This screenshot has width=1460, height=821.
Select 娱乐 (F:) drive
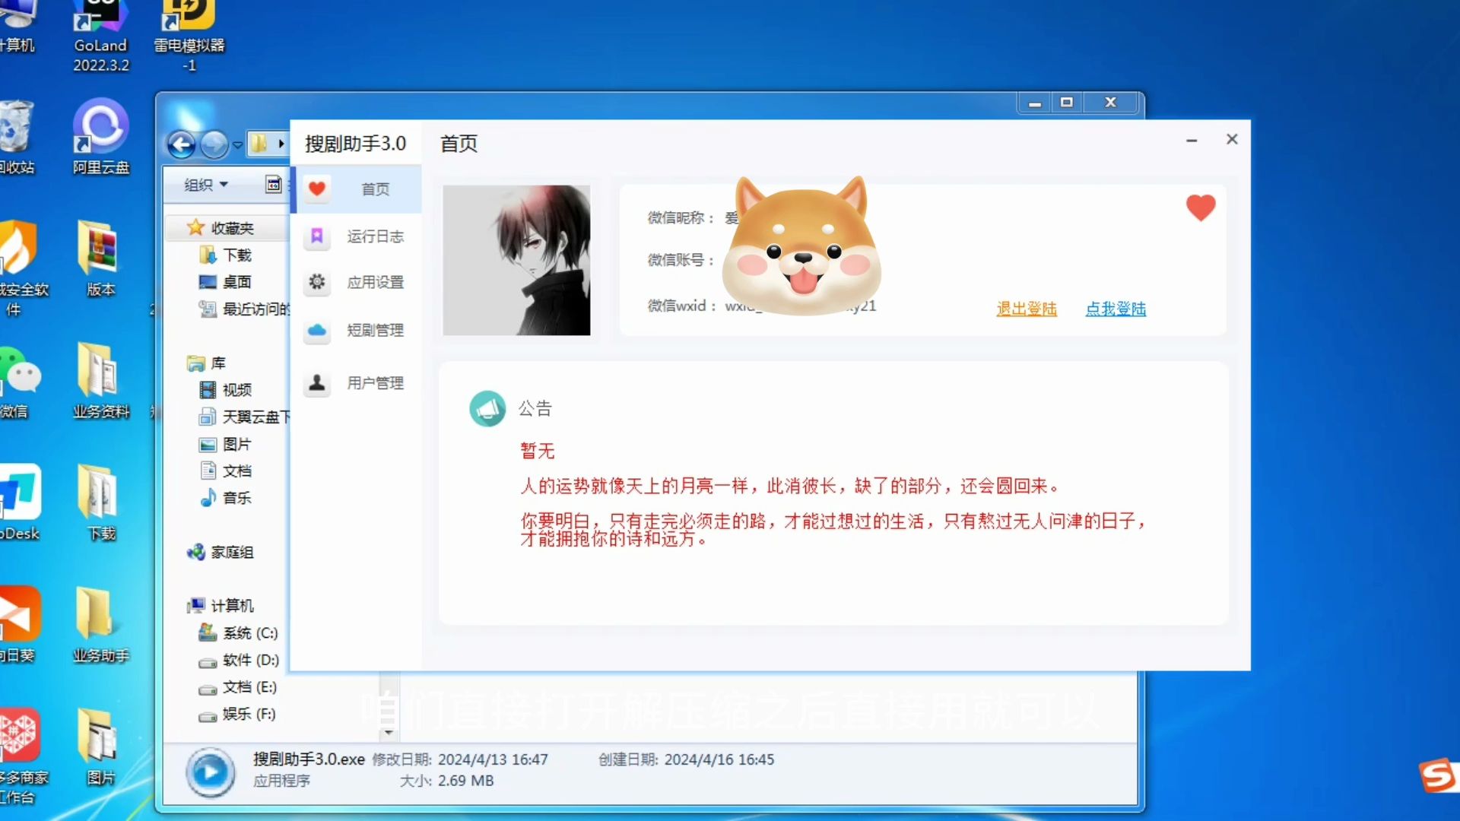coord(236,714)
